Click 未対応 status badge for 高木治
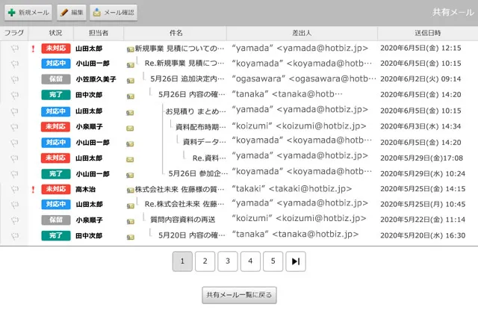Screen dimensions: 478x313 coord(56,189)
